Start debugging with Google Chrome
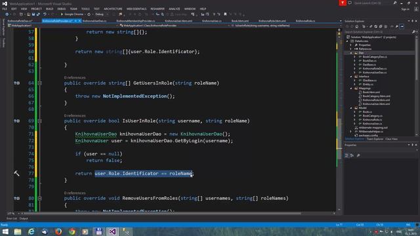Viewport: 420px width, 236px height. point(72,14)
